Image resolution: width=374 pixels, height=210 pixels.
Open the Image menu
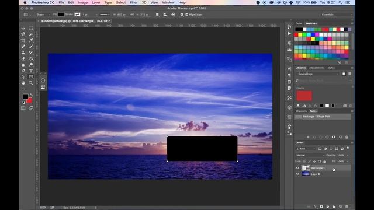tap(83, 2)
